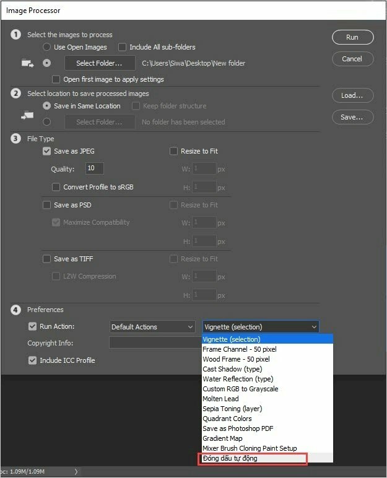Click the JPEG Quality input field
This screenshot has height=478, width=387.
click(95, 168)
